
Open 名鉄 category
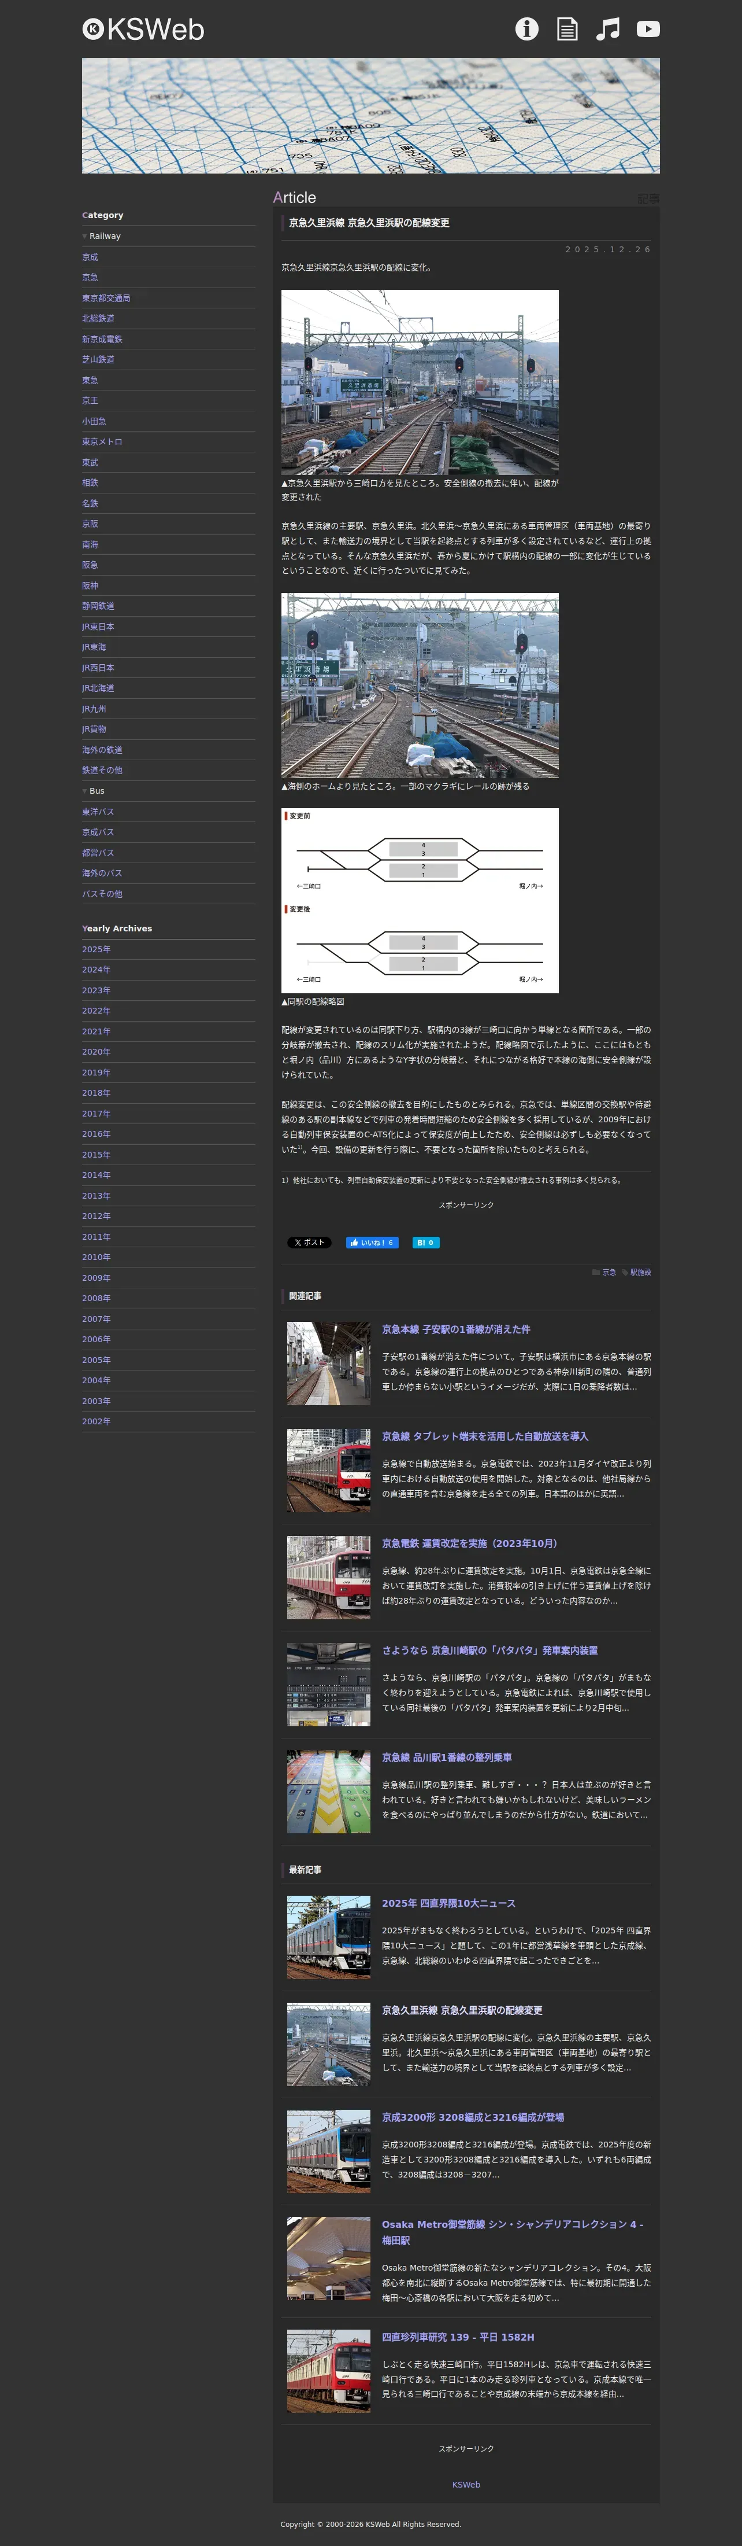[90, 503]
